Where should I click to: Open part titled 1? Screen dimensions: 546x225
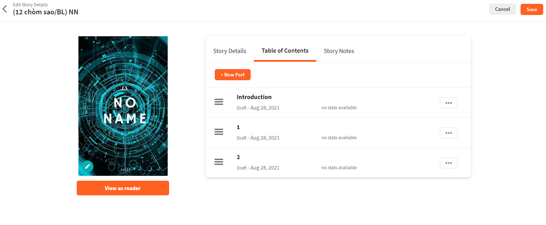click(238, 127)
